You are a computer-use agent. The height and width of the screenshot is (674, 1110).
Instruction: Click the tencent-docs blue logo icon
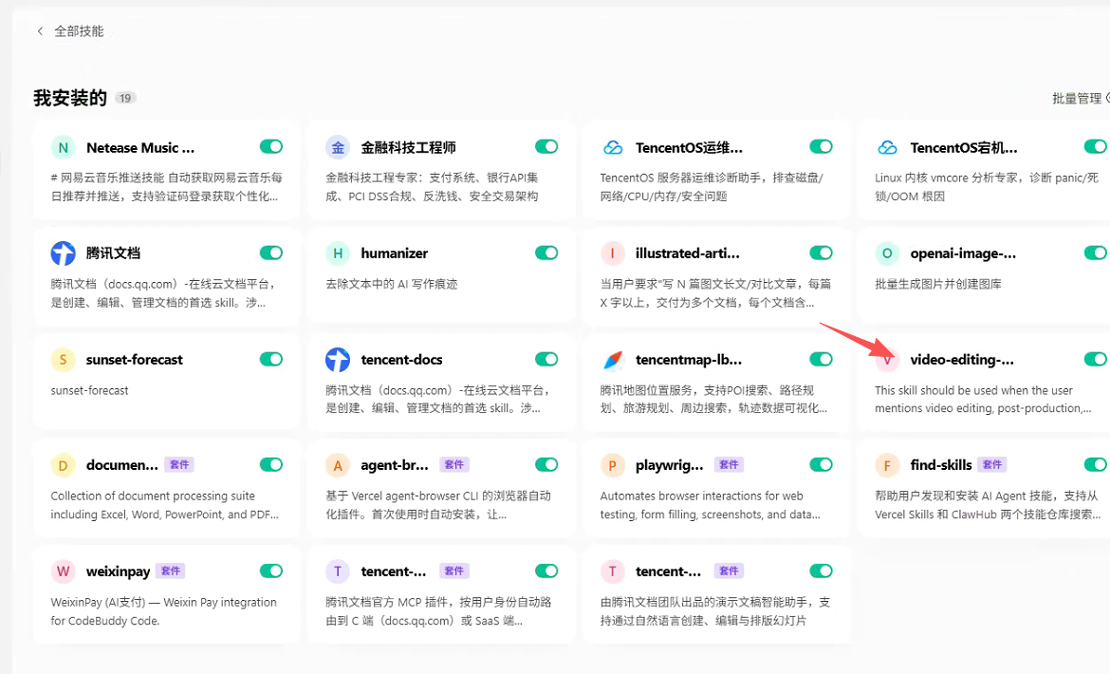pos(338,360)
